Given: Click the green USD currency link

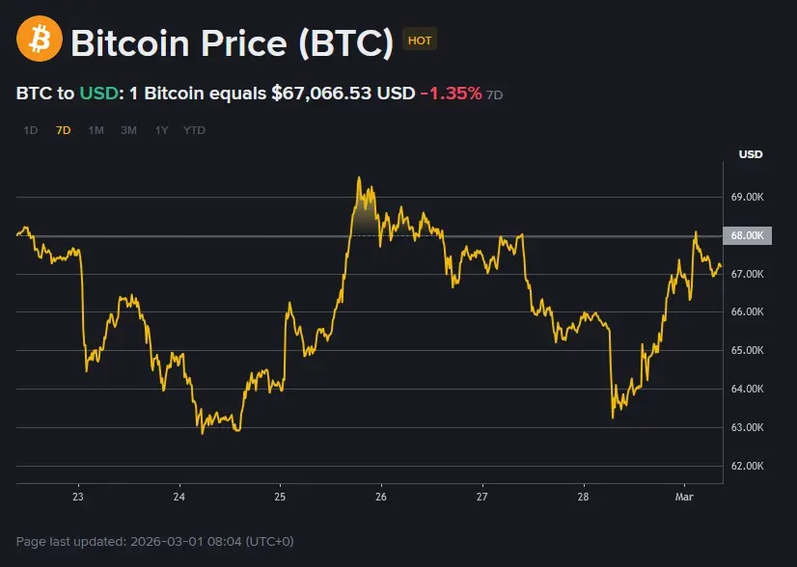Looking at the screenshot, I should (97, 94).
